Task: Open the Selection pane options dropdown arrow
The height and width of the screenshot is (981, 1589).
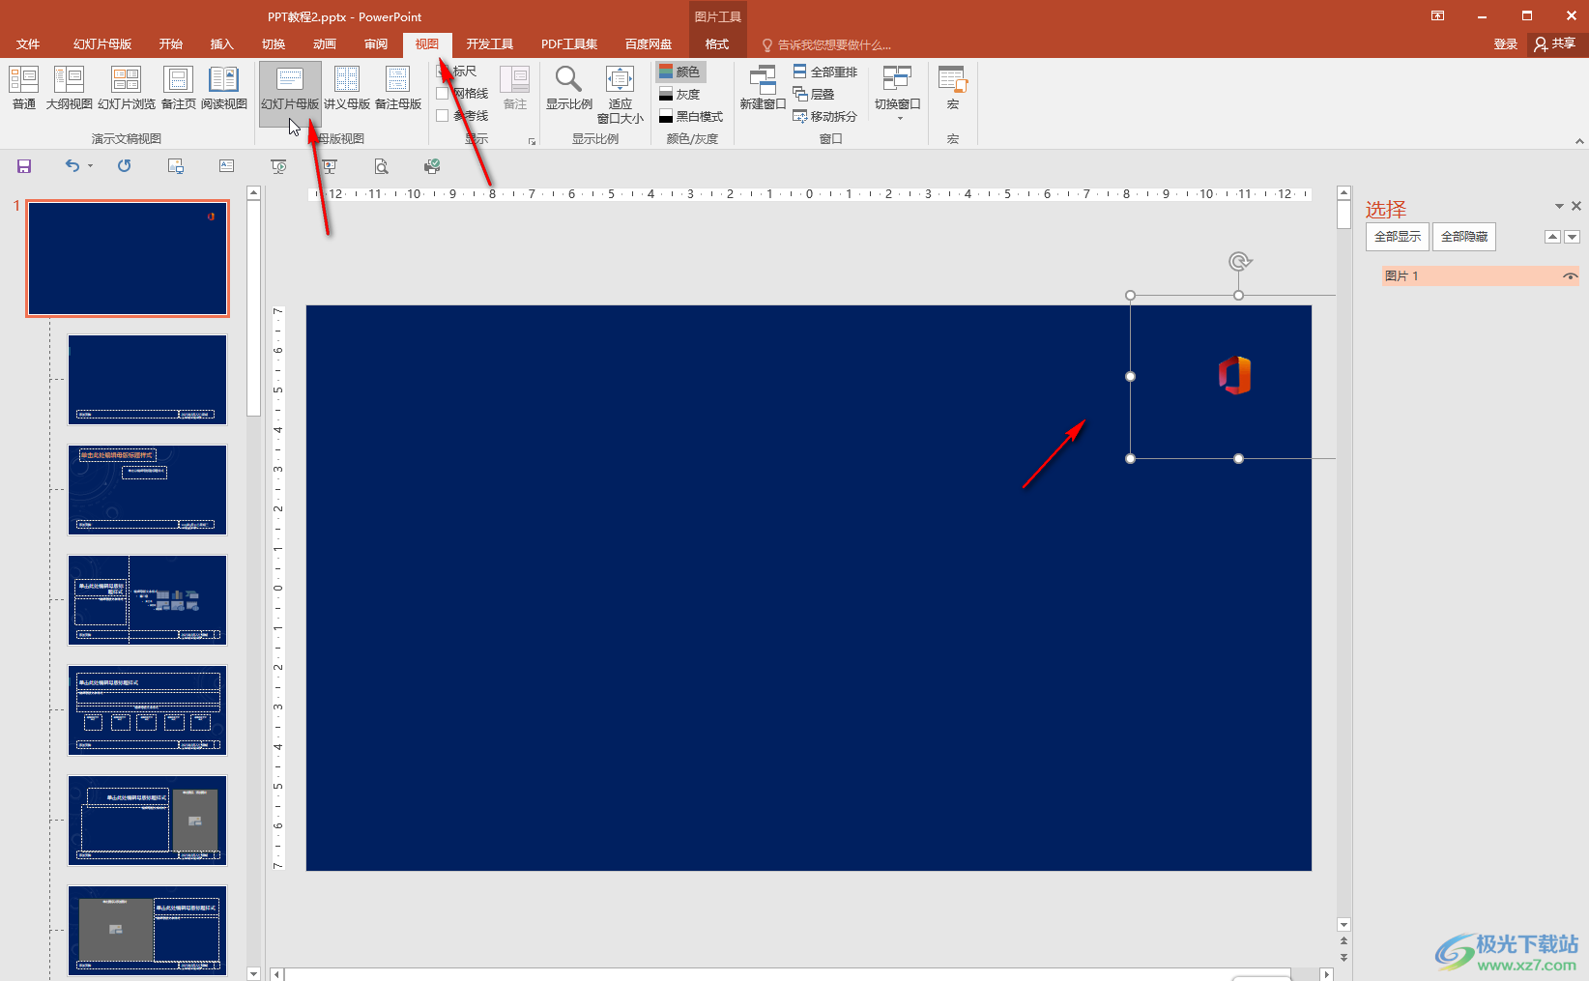Action: [1559, 206]
